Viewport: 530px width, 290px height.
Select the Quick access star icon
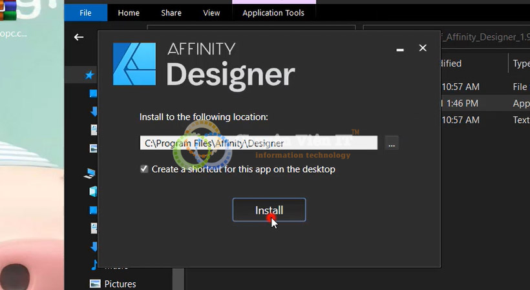click(x=90, y=75)
